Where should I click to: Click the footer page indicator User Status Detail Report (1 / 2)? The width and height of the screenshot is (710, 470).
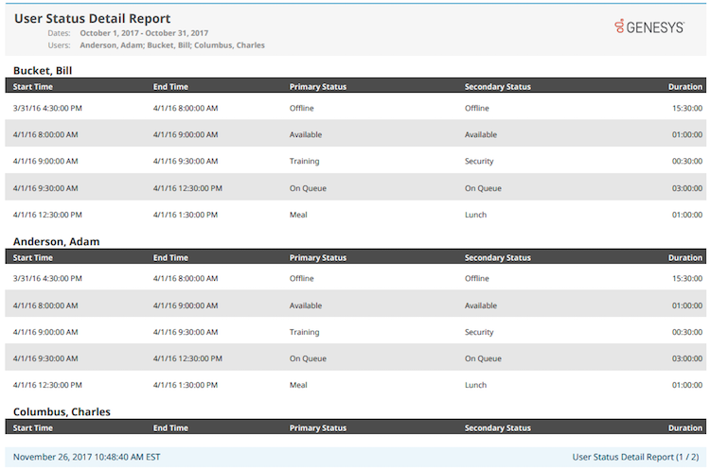click(x=635, y=457)
